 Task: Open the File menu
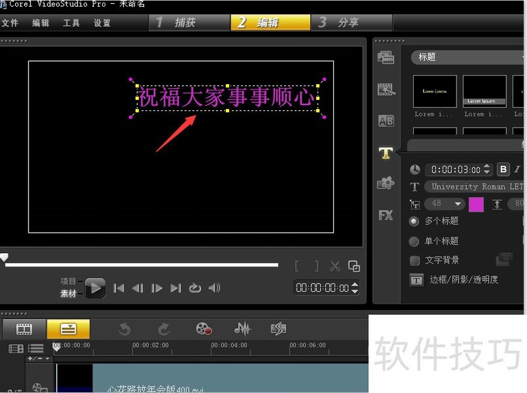click(10, 23)
